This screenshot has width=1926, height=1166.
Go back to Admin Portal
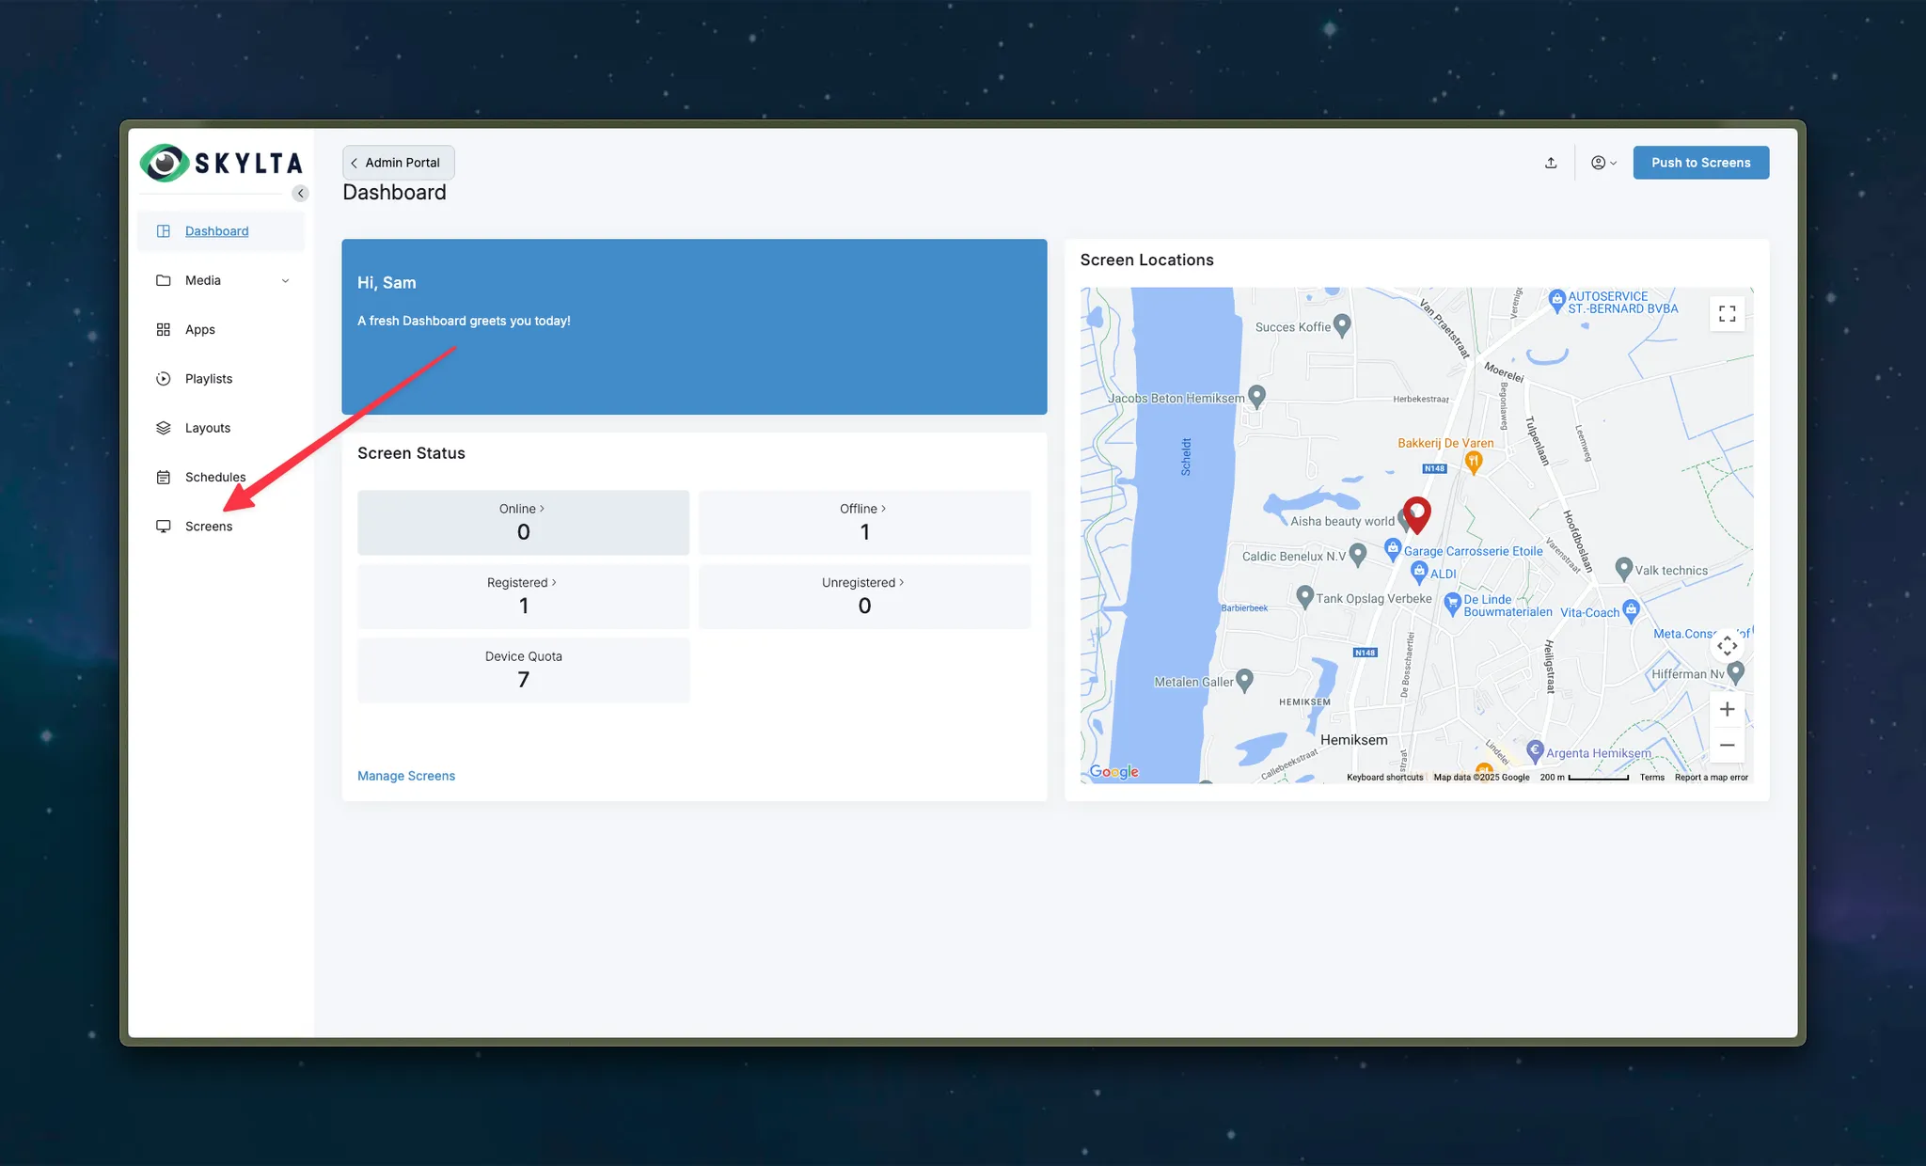click(x=399, y=163)
